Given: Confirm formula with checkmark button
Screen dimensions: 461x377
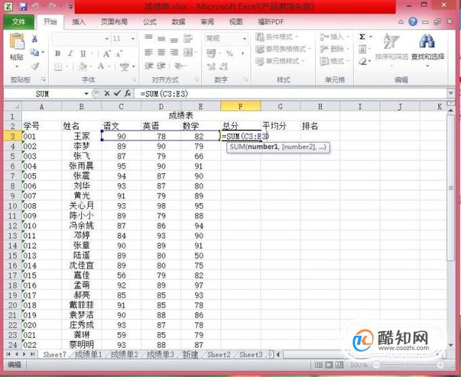Looking at the screenshot, I should (118, 93).
